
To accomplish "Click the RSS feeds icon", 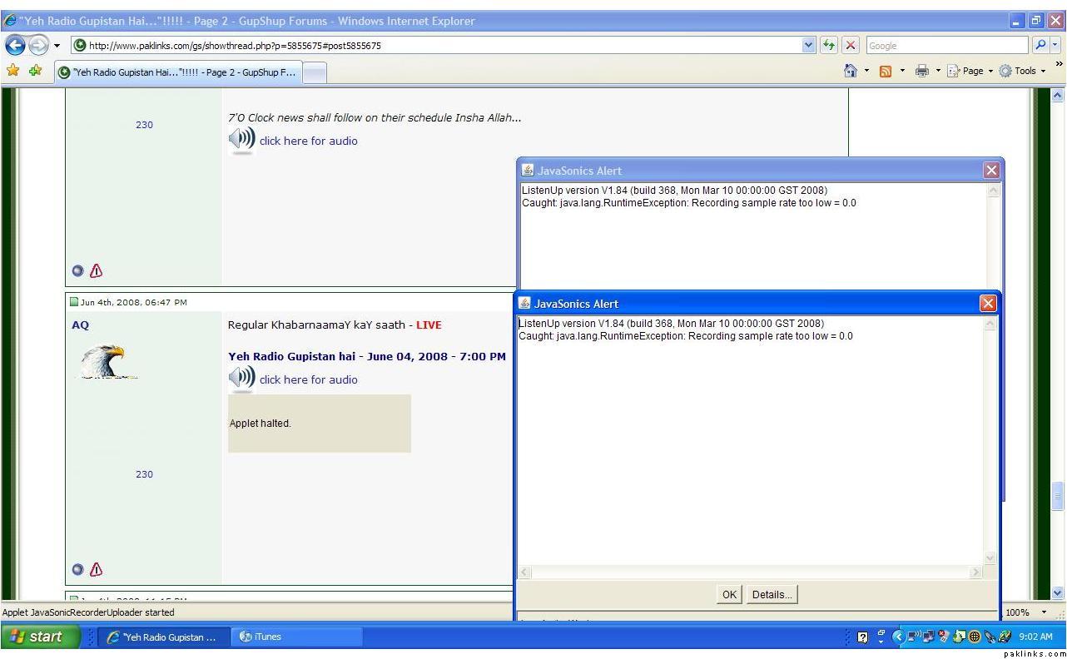I will [886, 72].
